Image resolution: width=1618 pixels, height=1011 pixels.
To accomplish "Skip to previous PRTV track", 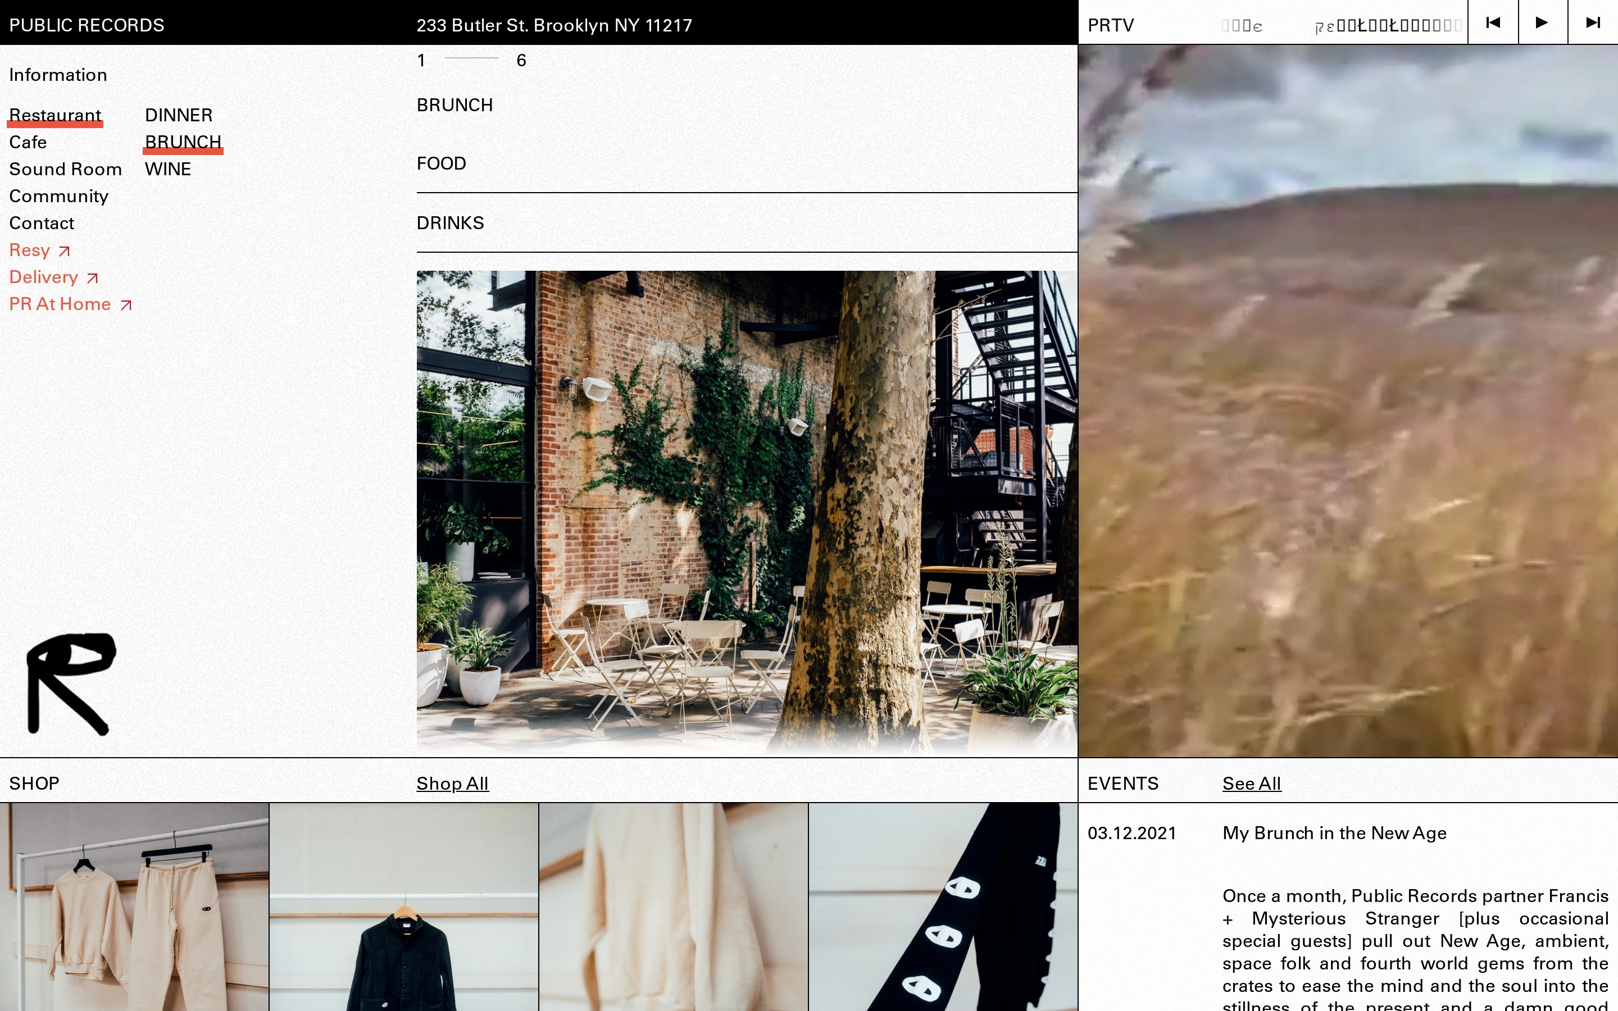I will 1492,22.
